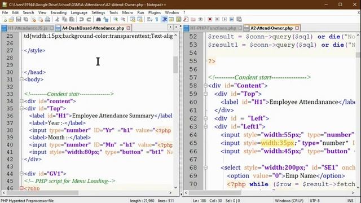
Task: Toggle word wrap from the toolbar
Action: [149, 20]
